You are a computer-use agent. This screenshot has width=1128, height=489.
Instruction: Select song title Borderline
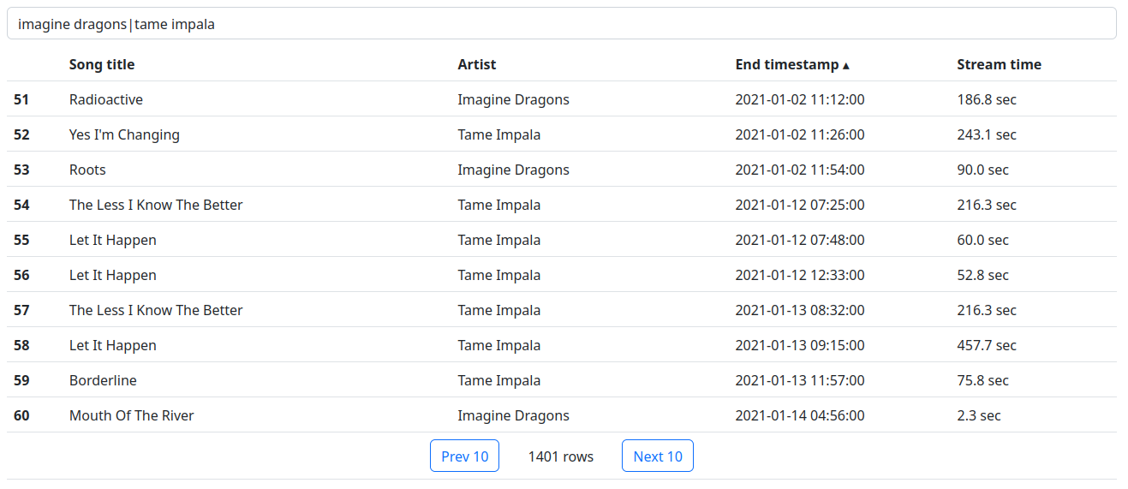103,380
